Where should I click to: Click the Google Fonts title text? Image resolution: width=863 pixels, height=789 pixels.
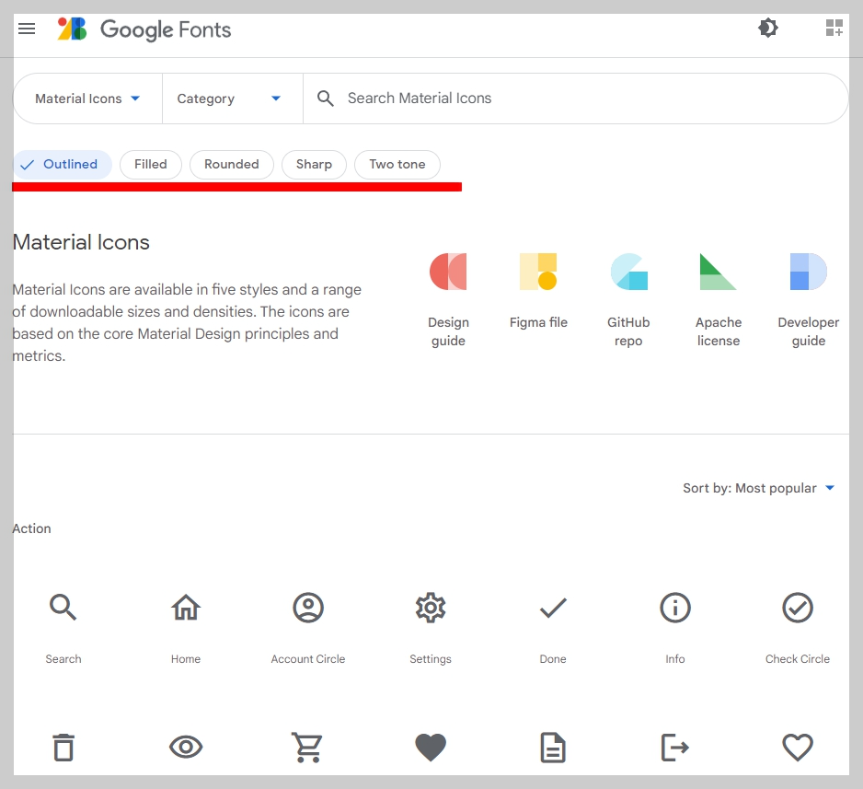[165, 29]
